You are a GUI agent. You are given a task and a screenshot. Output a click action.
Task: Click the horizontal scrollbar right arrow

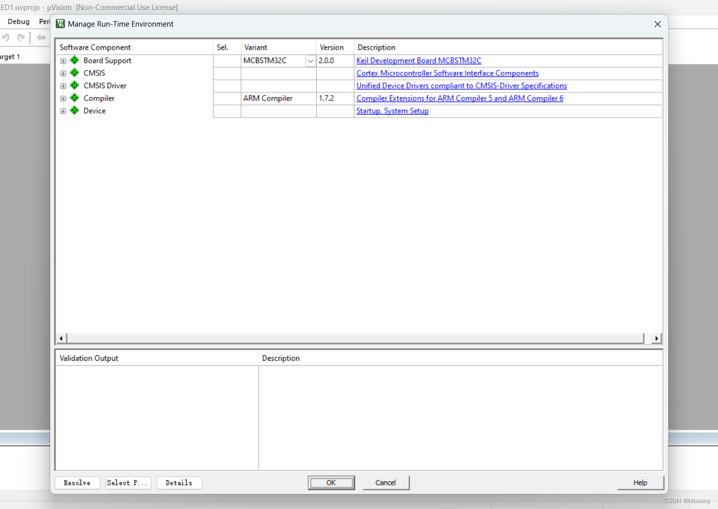(x=657, y=338)
